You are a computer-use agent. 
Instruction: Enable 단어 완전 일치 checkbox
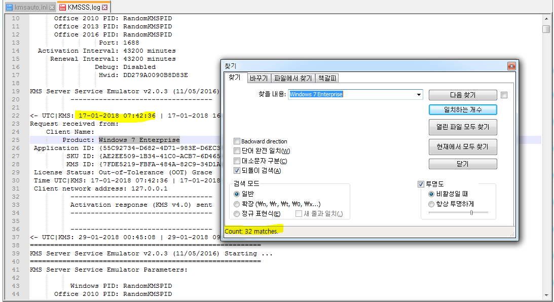(237, 151)
